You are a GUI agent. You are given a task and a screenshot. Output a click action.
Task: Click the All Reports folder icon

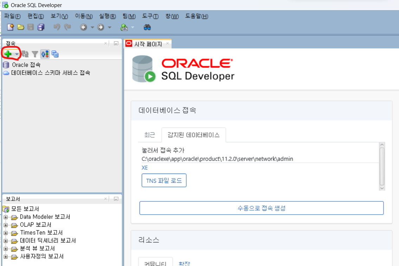6,209
